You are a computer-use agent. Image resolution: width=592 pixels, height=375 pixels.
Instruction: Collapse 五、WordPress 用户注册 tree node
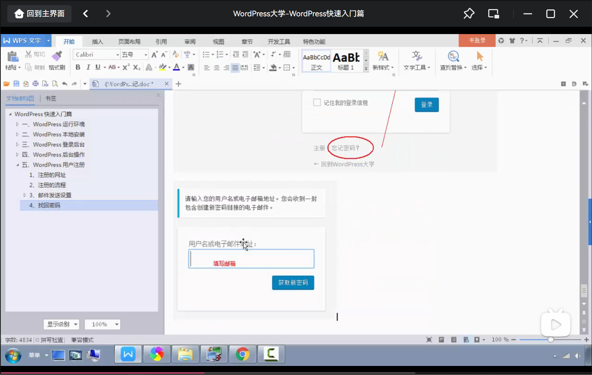[x=17, y=165]
